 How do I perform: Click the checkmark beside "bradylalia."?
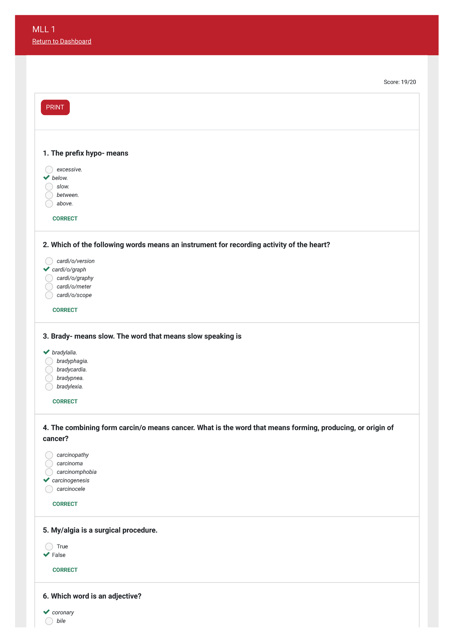pyautogui.click(x=47, y=352)
